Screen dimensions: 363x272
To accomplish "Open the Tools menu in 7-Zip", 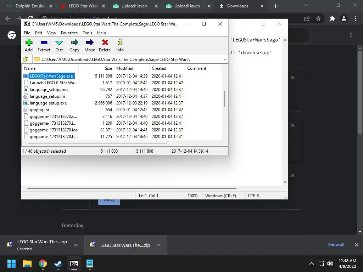I will tap(87, 33).
